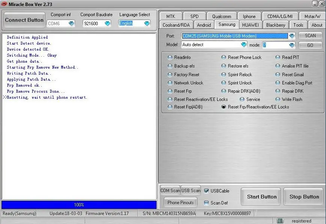
Task: Open the Android tab
Action: (x=204, y=25)
